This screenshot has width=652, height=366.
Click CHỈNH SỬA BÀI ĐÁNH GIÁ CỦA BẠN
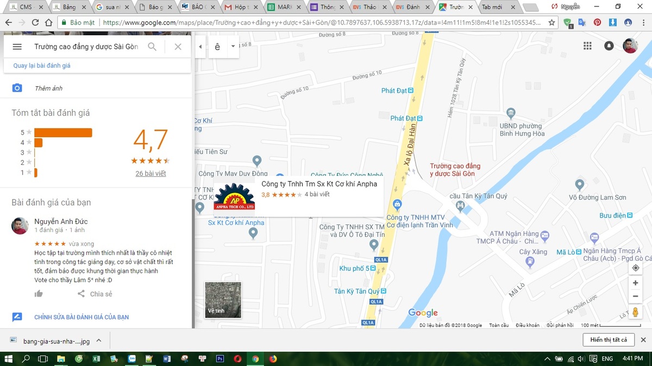coord(81,317)
